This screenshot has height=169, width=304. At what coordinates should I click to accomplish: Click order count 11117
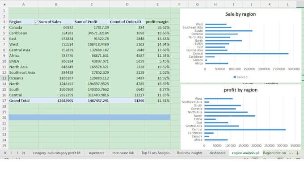pyautogui.click(x=127, y=95)
